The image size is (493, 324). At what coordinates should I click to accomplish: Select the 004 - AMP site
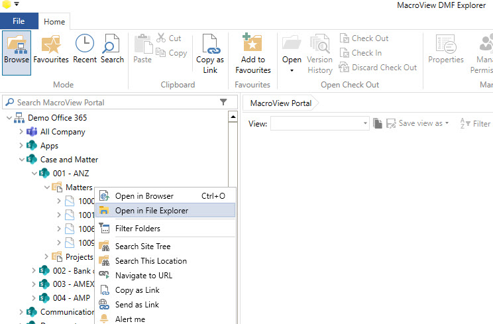pyautogui.click(x=72, y=297)
